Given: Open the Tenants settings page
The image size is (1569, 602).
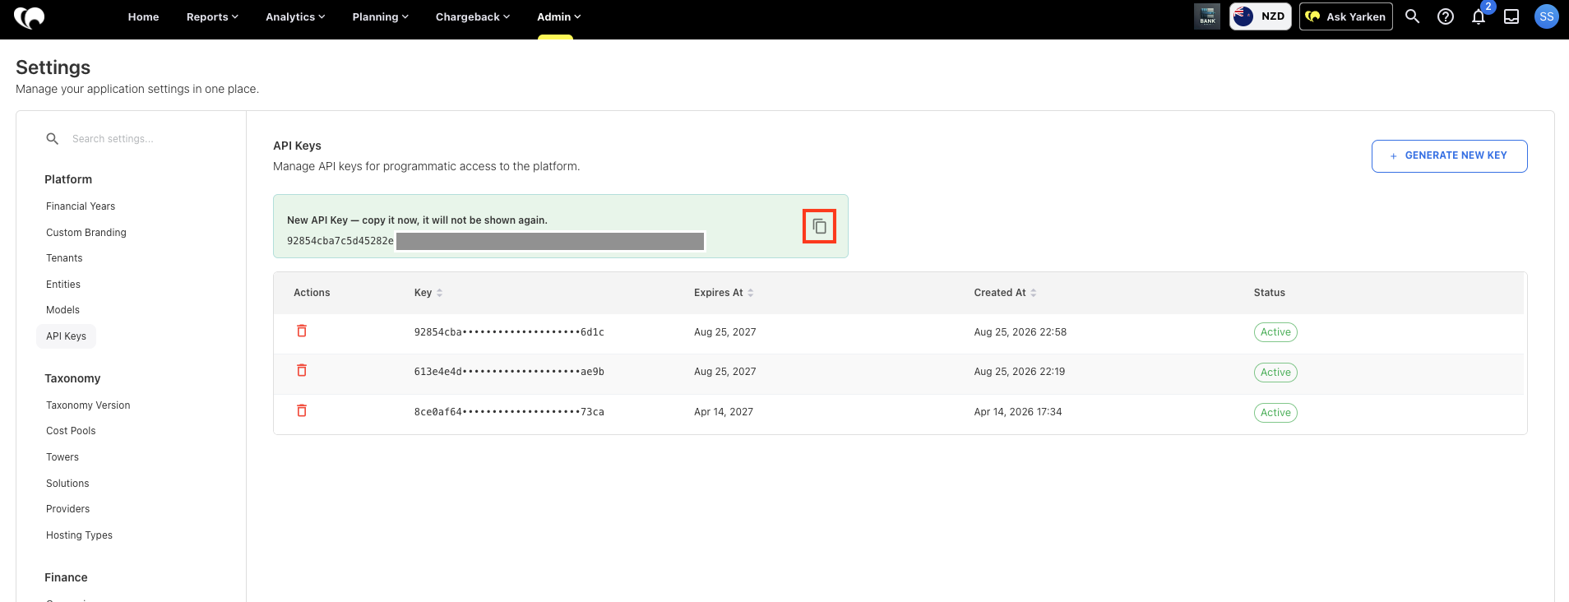Looking at the screenshot, I should pyautogui.click(x=64, y=258).
